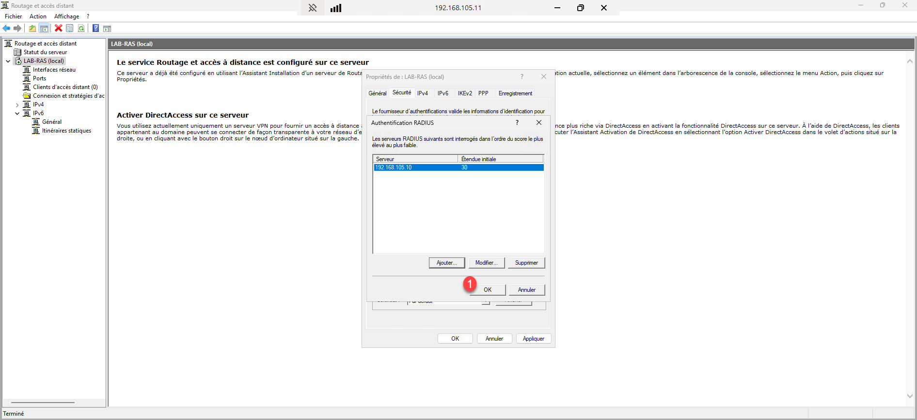Click the Serveur column header

click(x=415, y=159)
